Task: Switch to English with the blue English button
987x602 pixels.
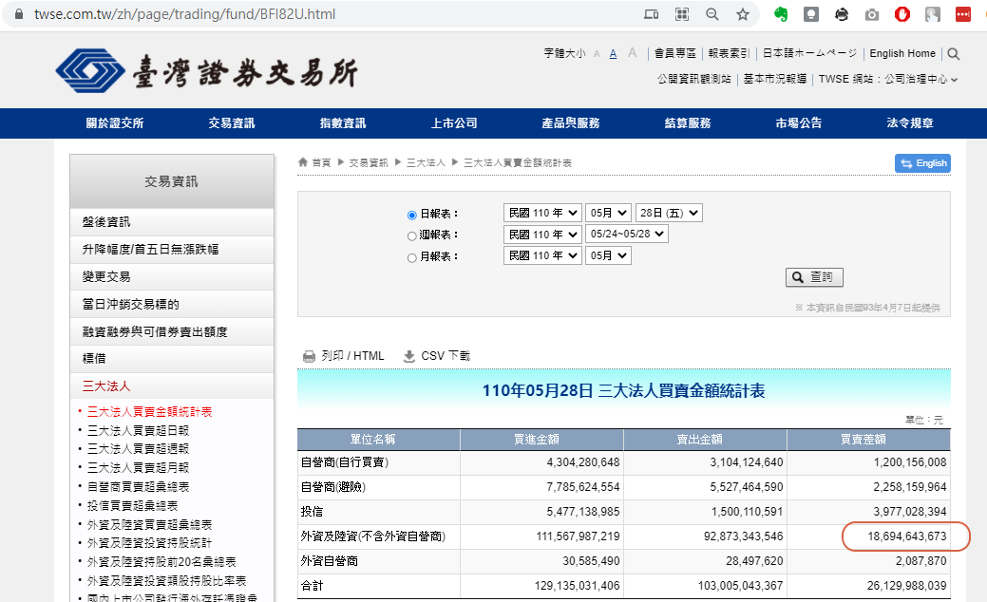Action: (922, 163)
